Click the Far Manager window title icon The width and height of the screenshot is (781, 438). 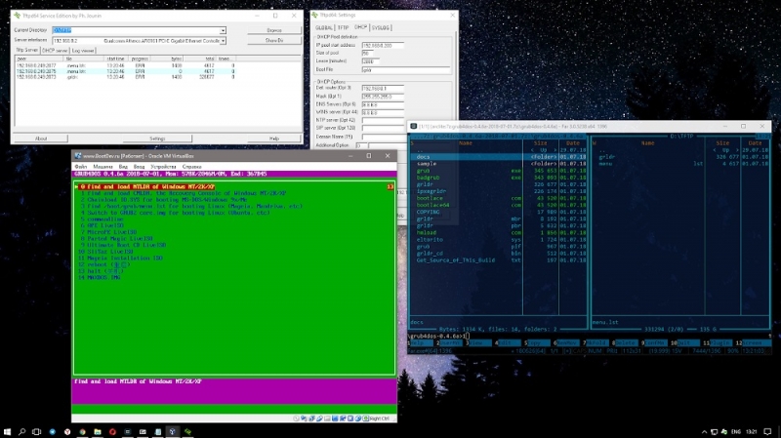click(413, 127)
